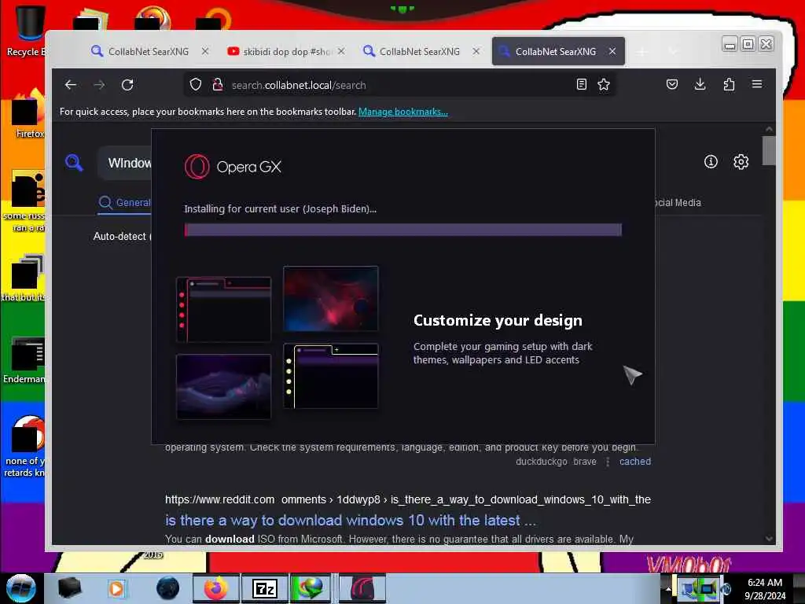The width and height of the screenshot is (805, 604).
Task: Open Firefox from the taskbar
Action: (215, 588)
